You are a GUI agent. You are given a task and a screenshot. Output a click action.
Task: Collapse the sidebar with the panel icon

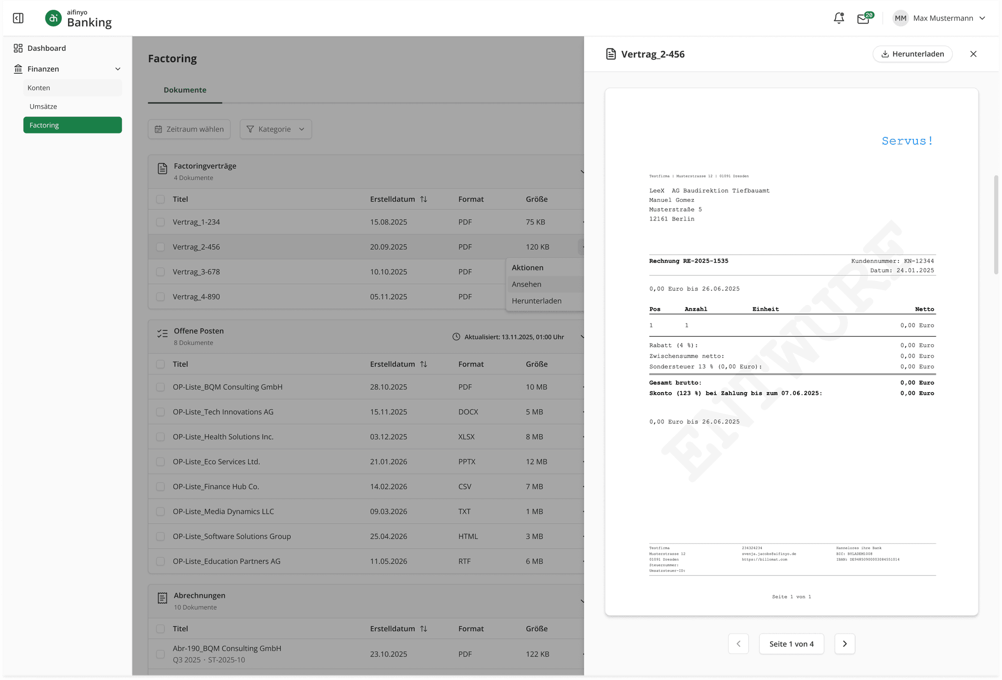[x=18, y=18]
